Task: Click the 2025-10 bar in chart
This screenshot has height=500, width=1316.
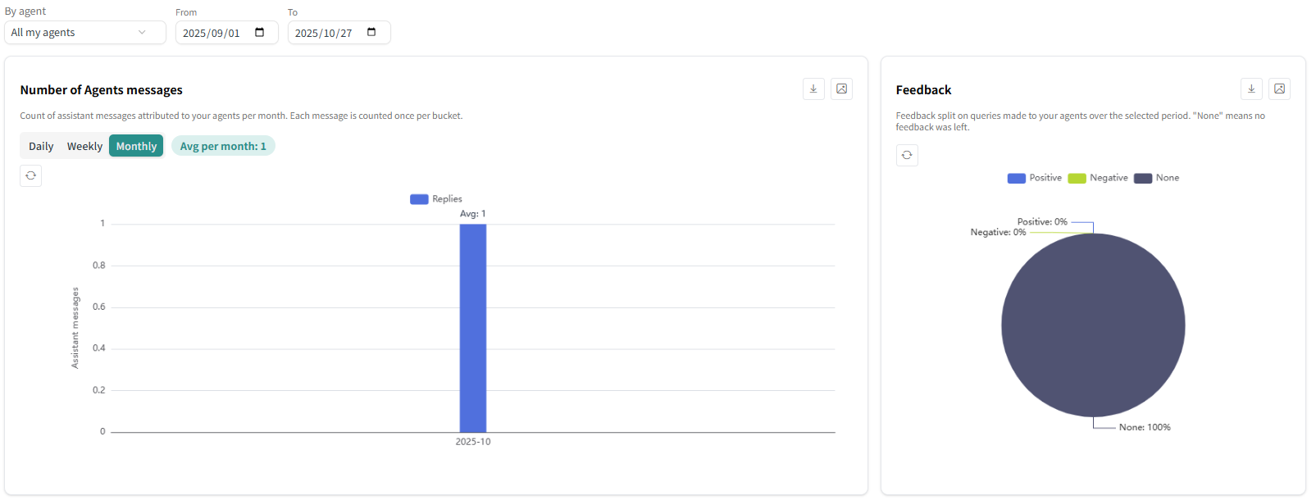Action: tap(473, 328)
